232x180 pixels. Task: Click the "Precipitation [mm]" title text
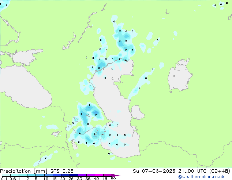tap(24, 171)
